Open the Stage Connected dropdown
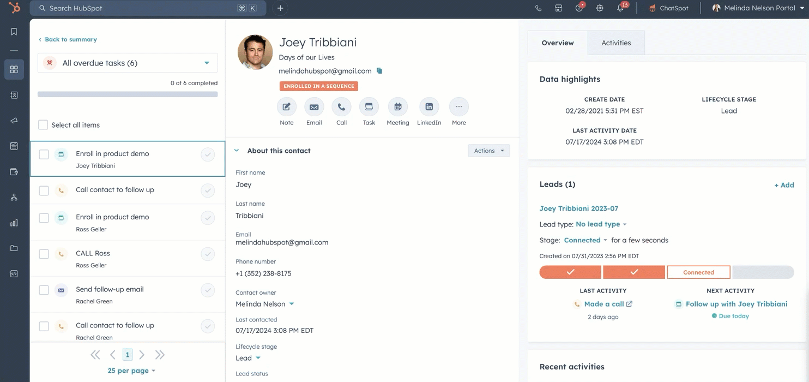809x382 pixels. pyautogui.click(x=585, y=240)
